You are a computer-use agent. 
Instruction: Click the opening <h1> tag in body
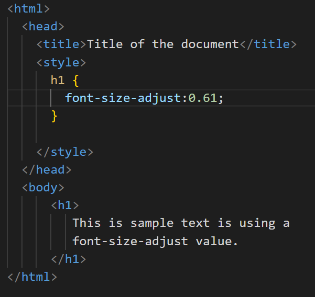(65, 205)
